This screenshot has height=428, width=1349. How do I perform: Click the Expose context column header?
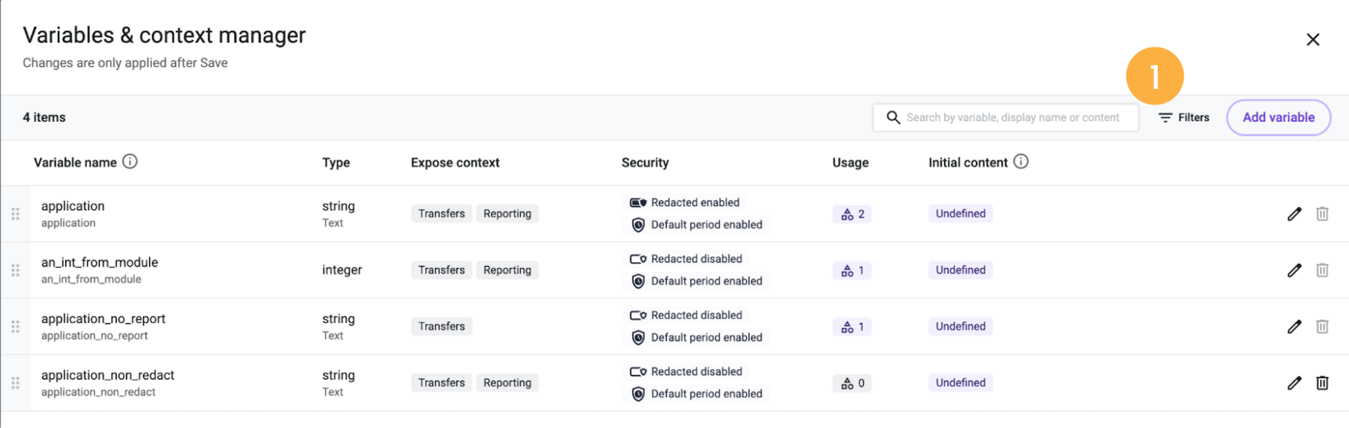point(455,163)
